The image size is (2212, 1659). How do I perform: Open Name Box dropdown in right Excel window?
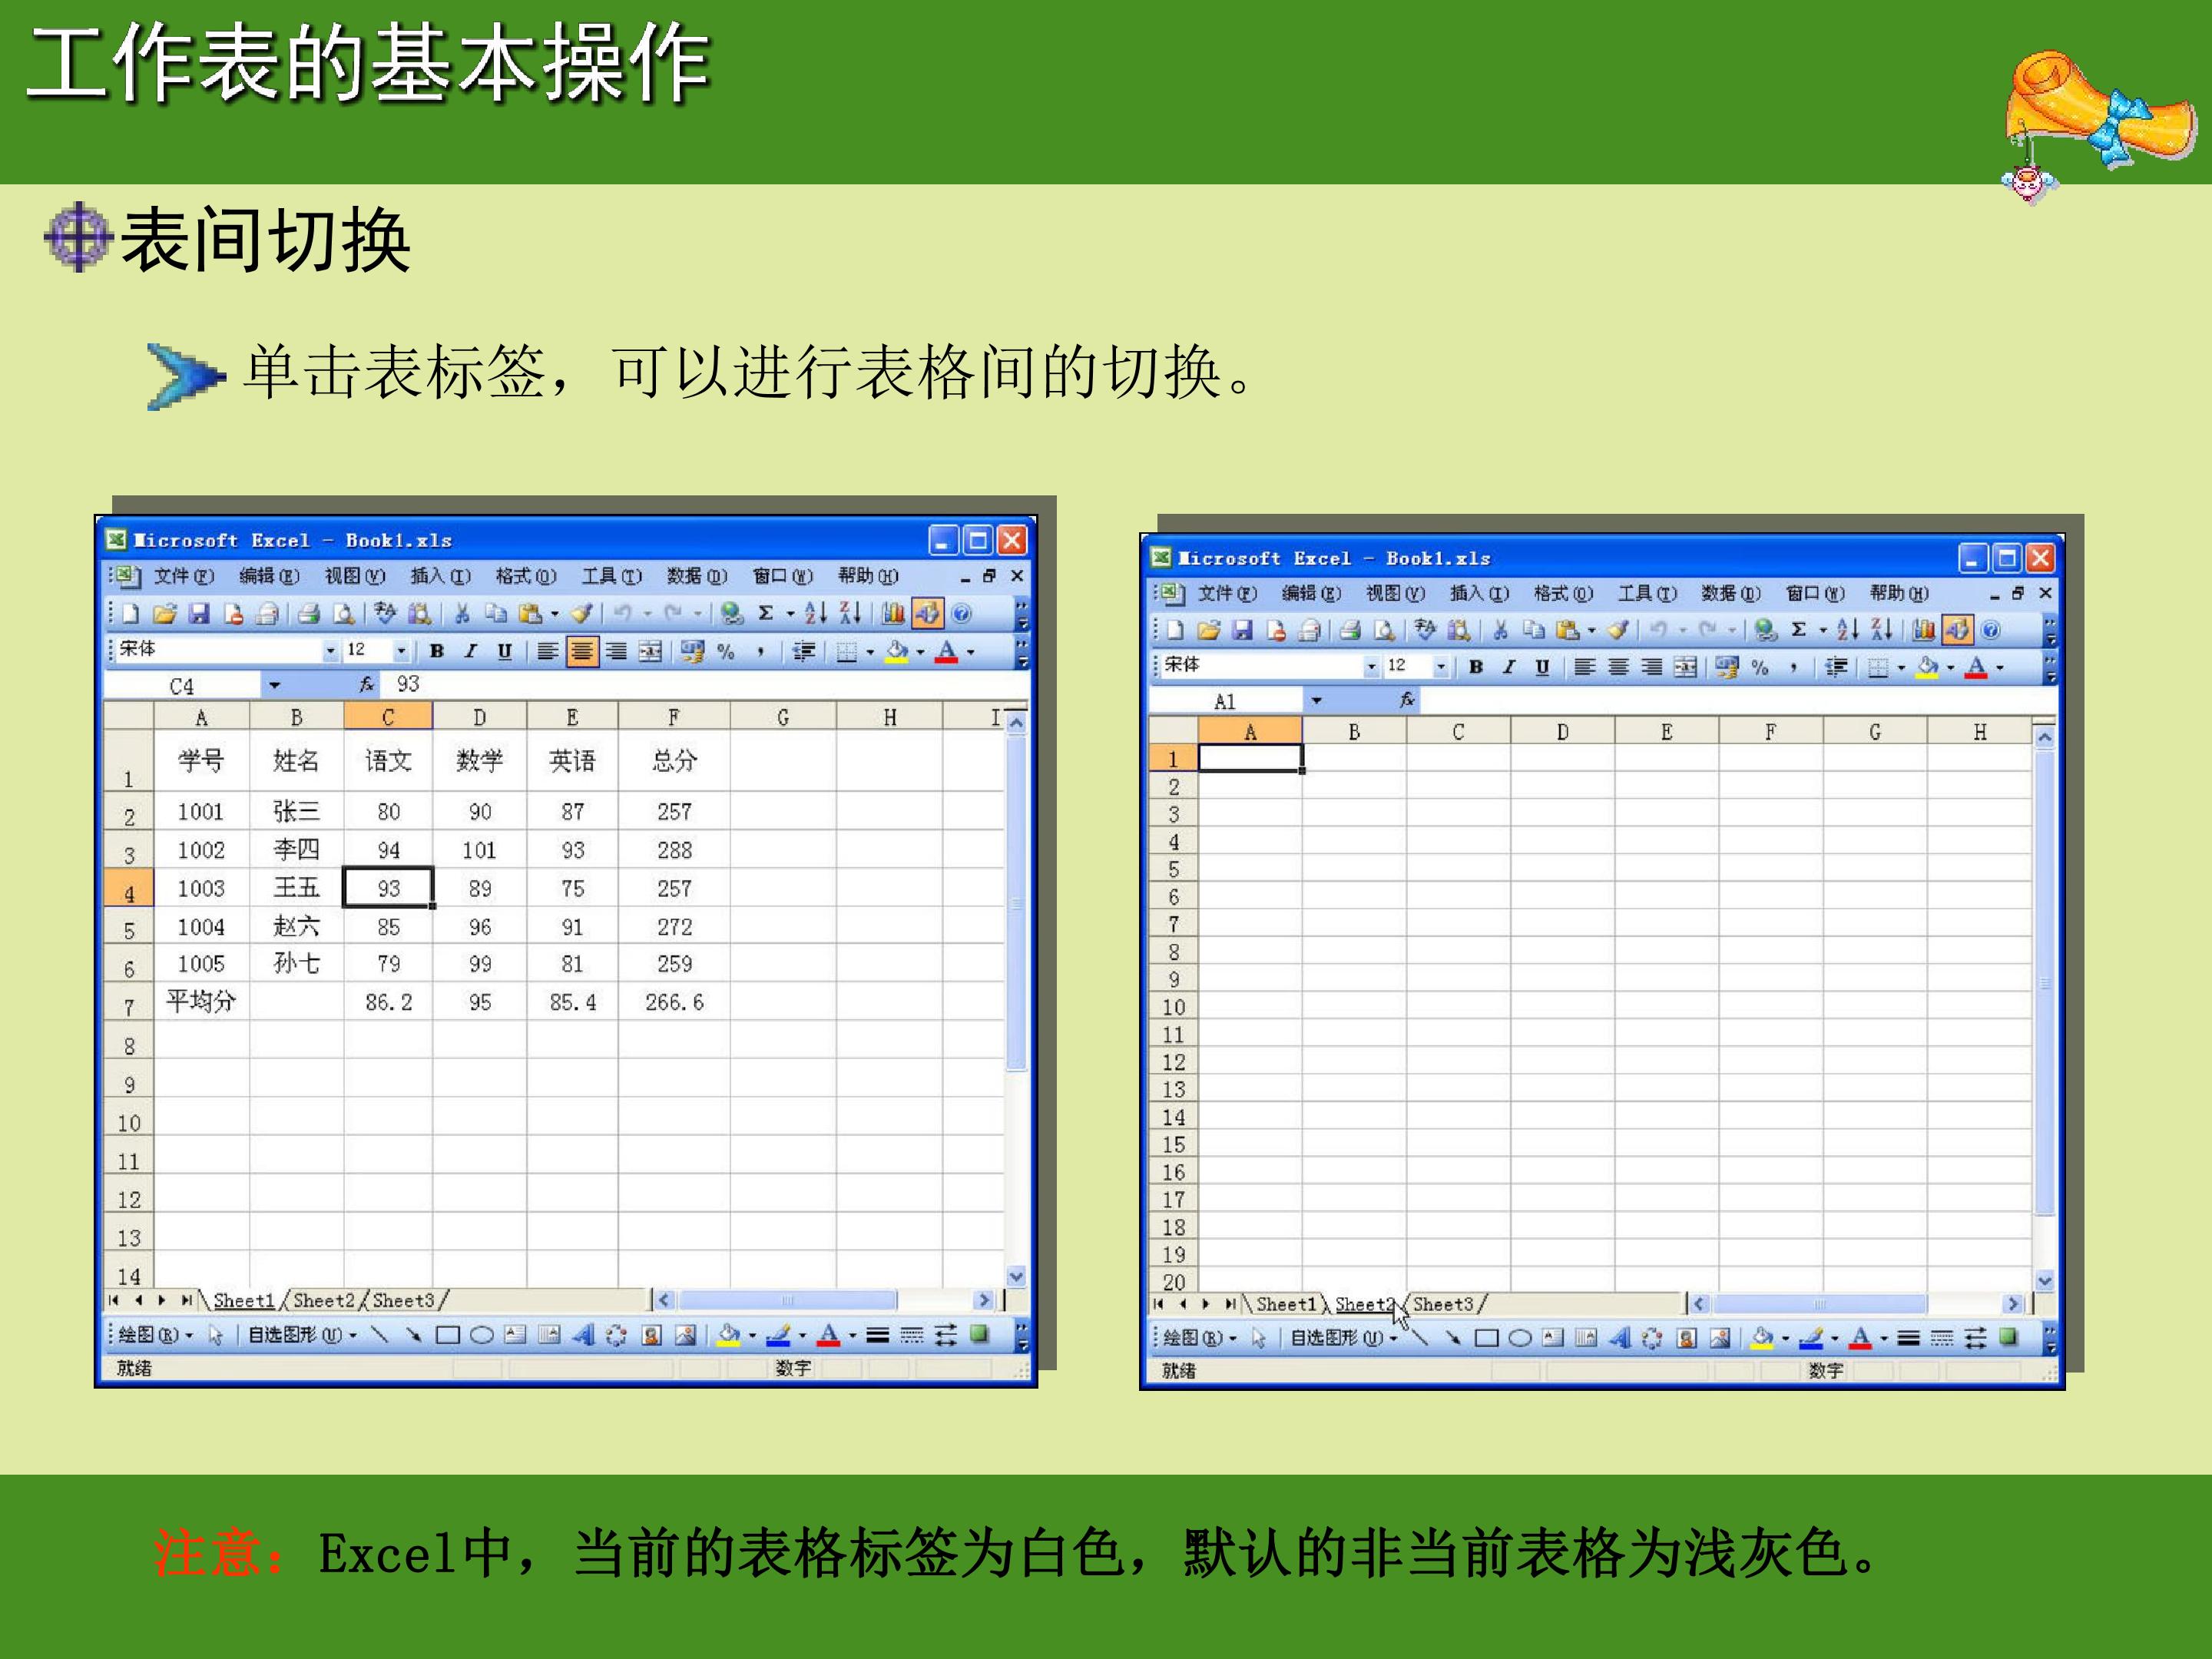(x=1316, y=701)
